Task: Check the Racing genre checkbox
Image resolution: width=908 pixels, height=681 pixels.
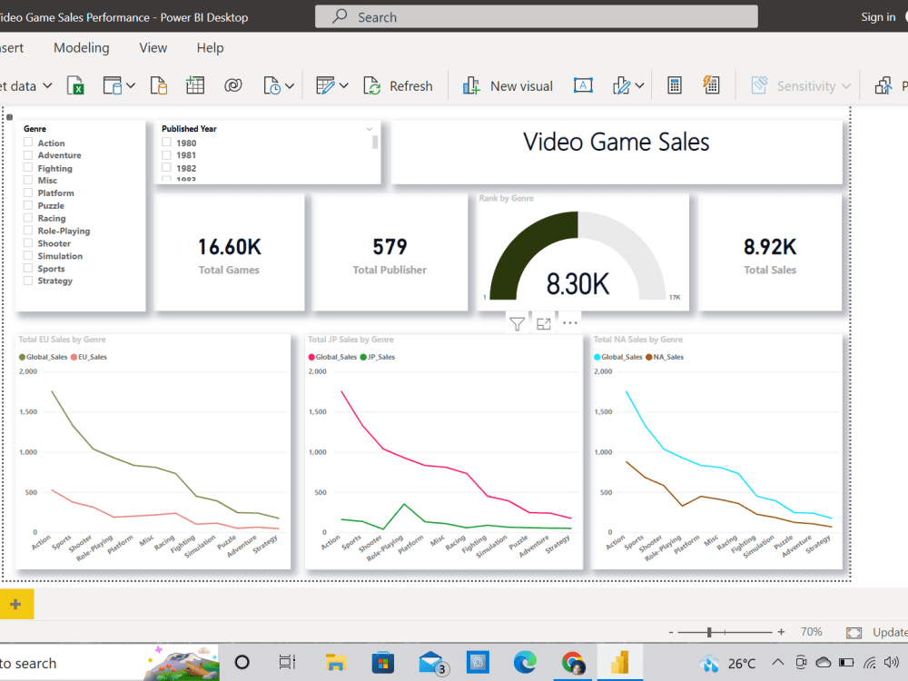Action: pos(28,218)
